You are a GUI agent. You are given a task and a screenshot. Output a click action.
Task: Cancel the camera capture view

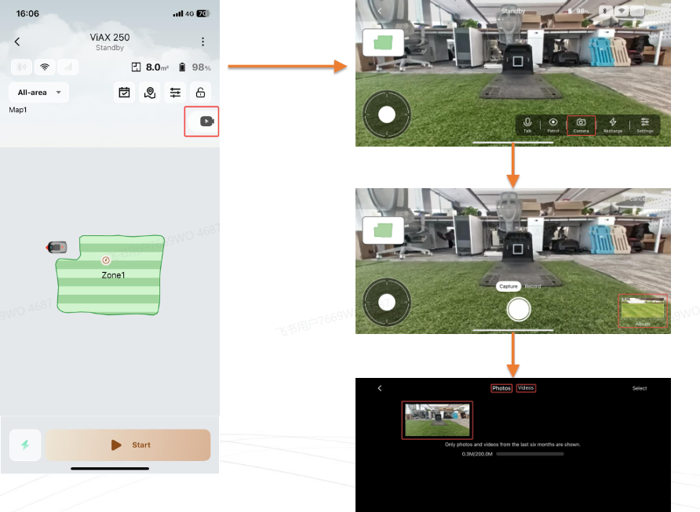[x=637, y=198]
